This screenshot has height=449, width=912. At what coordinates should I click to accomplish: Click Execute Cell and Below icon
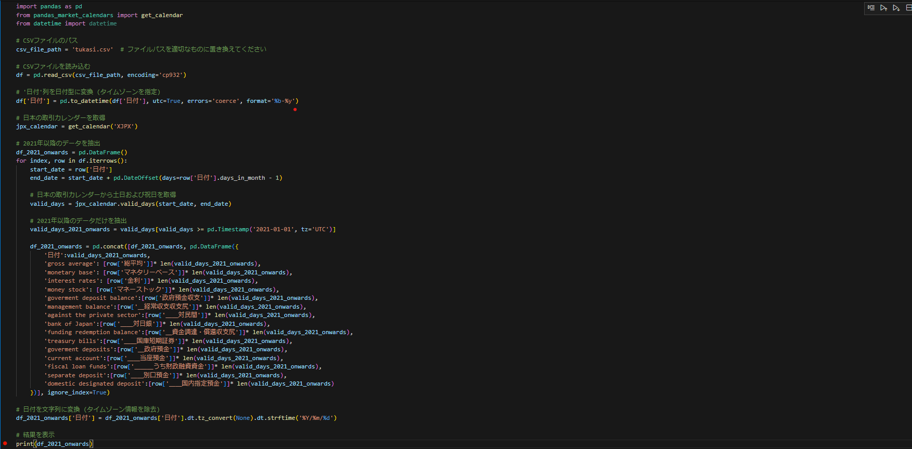[x=896, y=8]
